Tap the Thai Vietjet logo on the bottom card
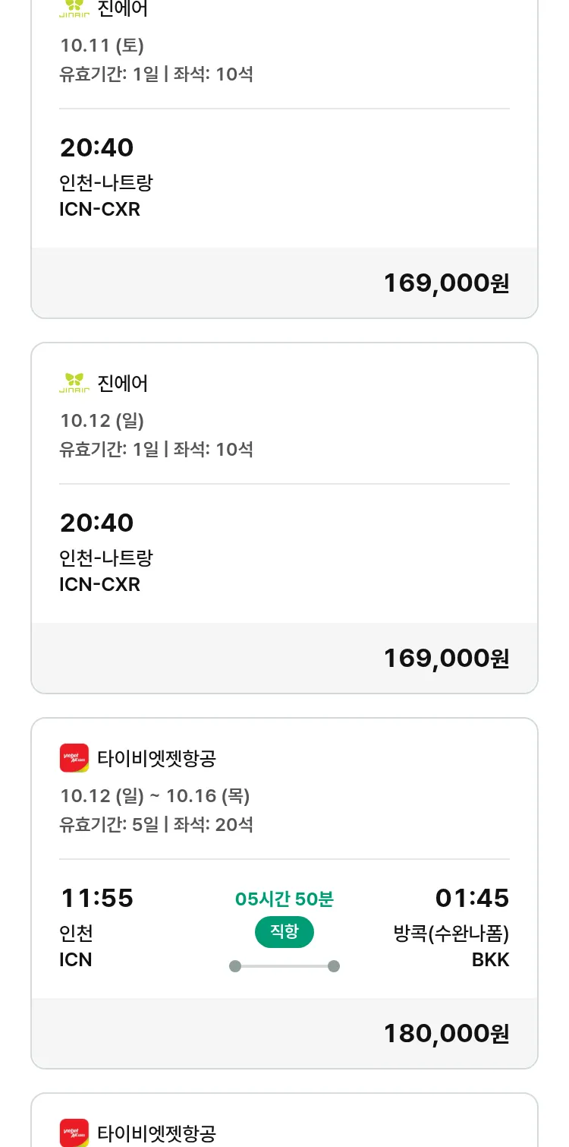Image resolution: width=569 pixels, height=1147 pixels. (x=74, y=1133)
